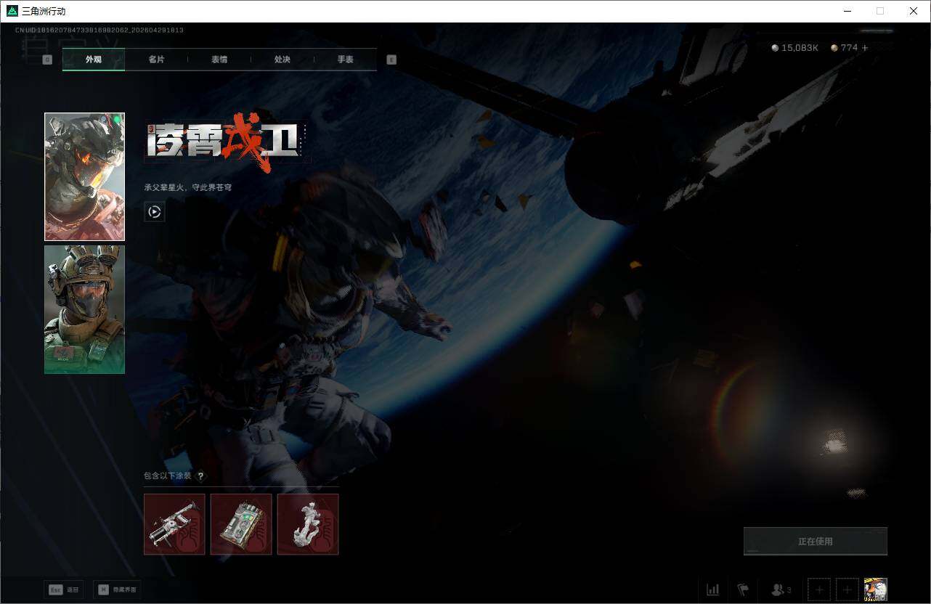The height and width of the screenshot is (604, 931).
Task: Click the flag icon in bottom bar
Action: [743, 589]
